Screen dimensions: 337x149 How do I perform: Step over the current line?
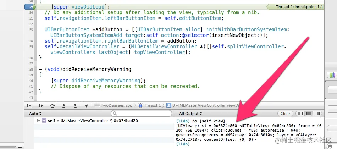pos(52,106)
